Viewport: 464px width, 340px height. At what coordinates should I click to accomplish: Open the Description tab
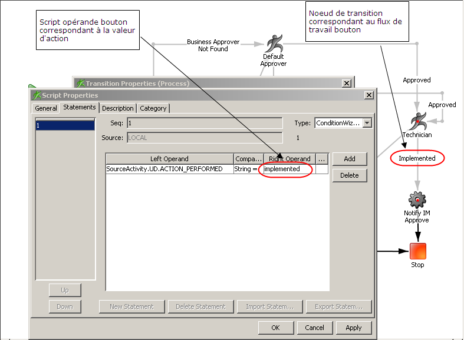coord(117,108)
